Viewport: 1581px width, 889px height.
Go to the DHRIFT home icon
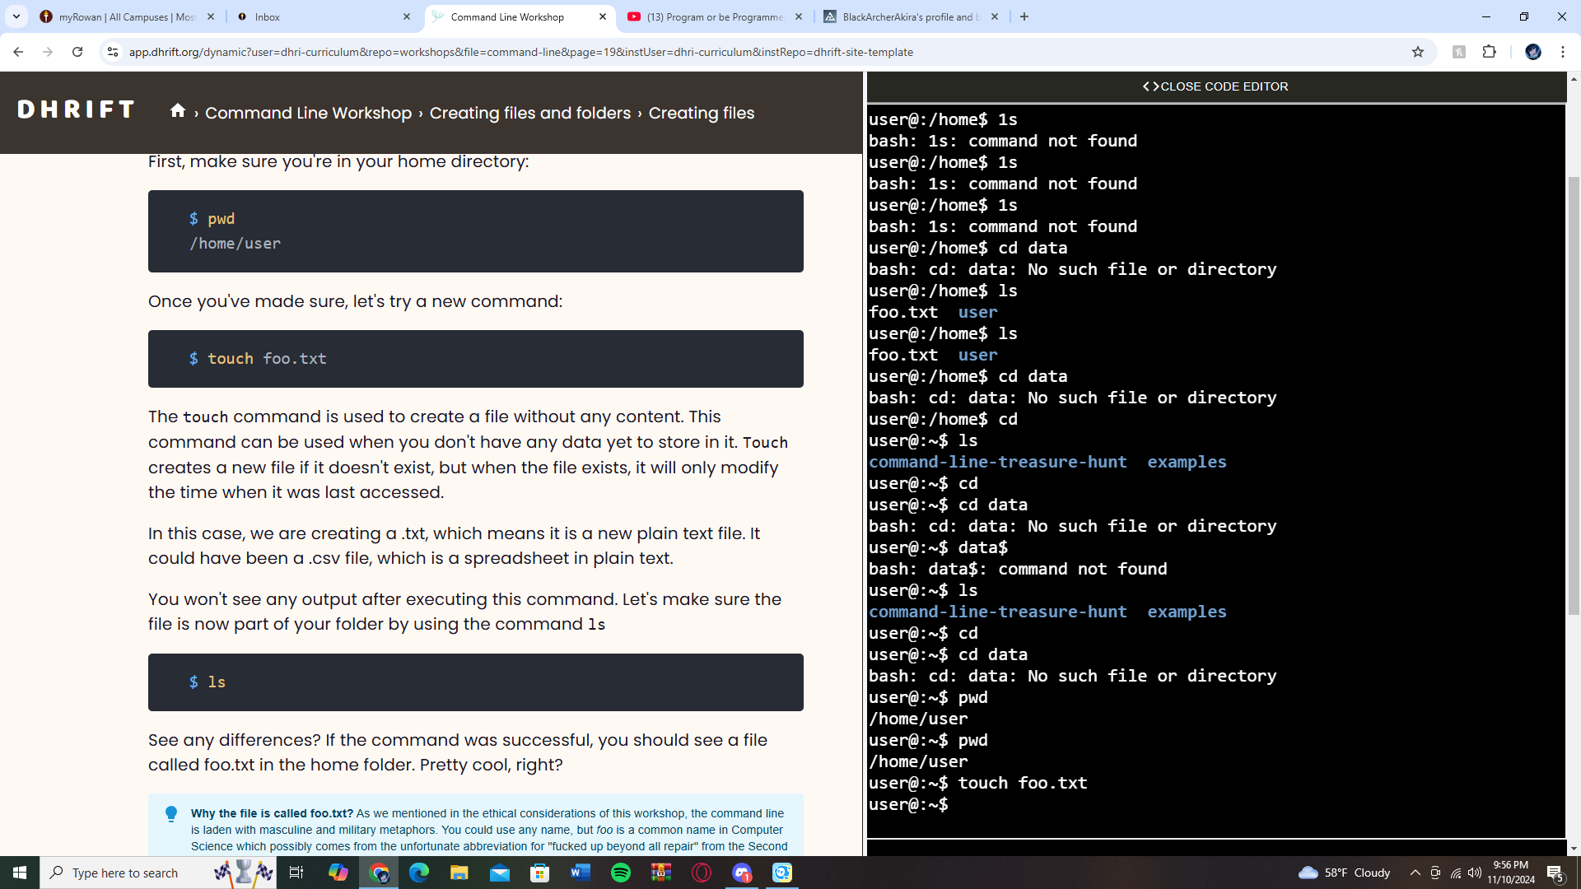tap(178, 110)
